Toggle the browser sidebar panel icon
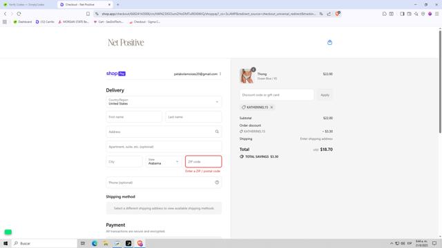The width and height of the screenshot is (442, 248). tap(402, 14)
